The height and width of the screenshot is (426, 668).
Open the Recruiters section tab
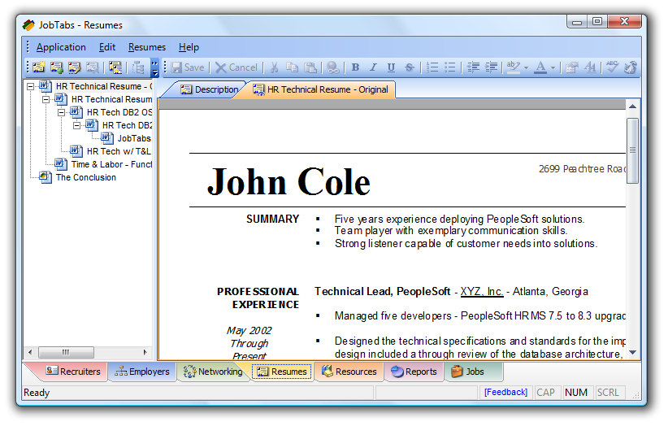click(73, 372)
